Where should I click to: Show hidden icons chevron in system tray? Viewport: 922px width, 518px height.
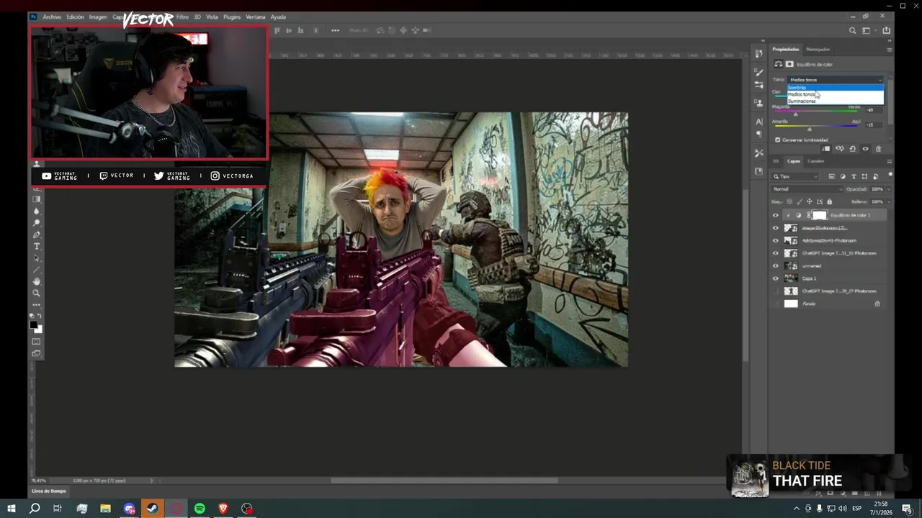(796, 509)
